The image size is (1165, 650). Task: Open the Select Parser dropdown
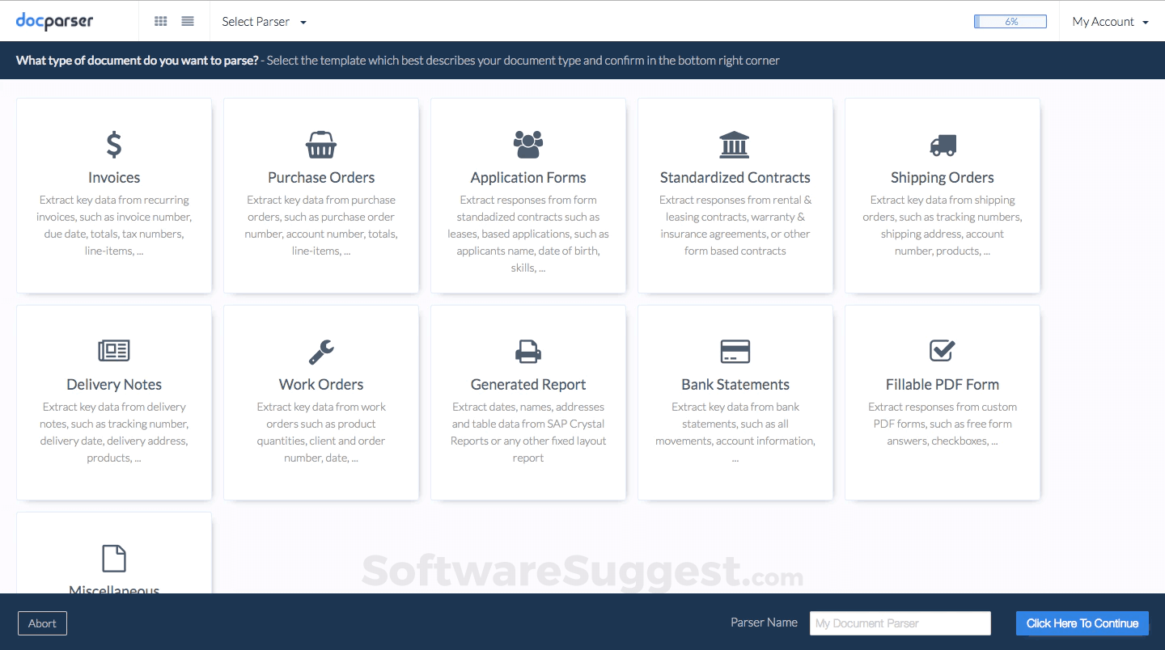(x=256, y=23)
